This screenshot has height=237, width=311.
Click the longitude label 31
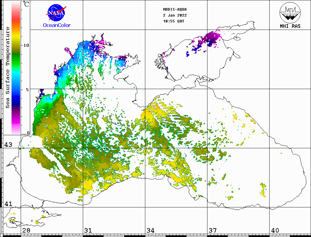tap(88, 230)
